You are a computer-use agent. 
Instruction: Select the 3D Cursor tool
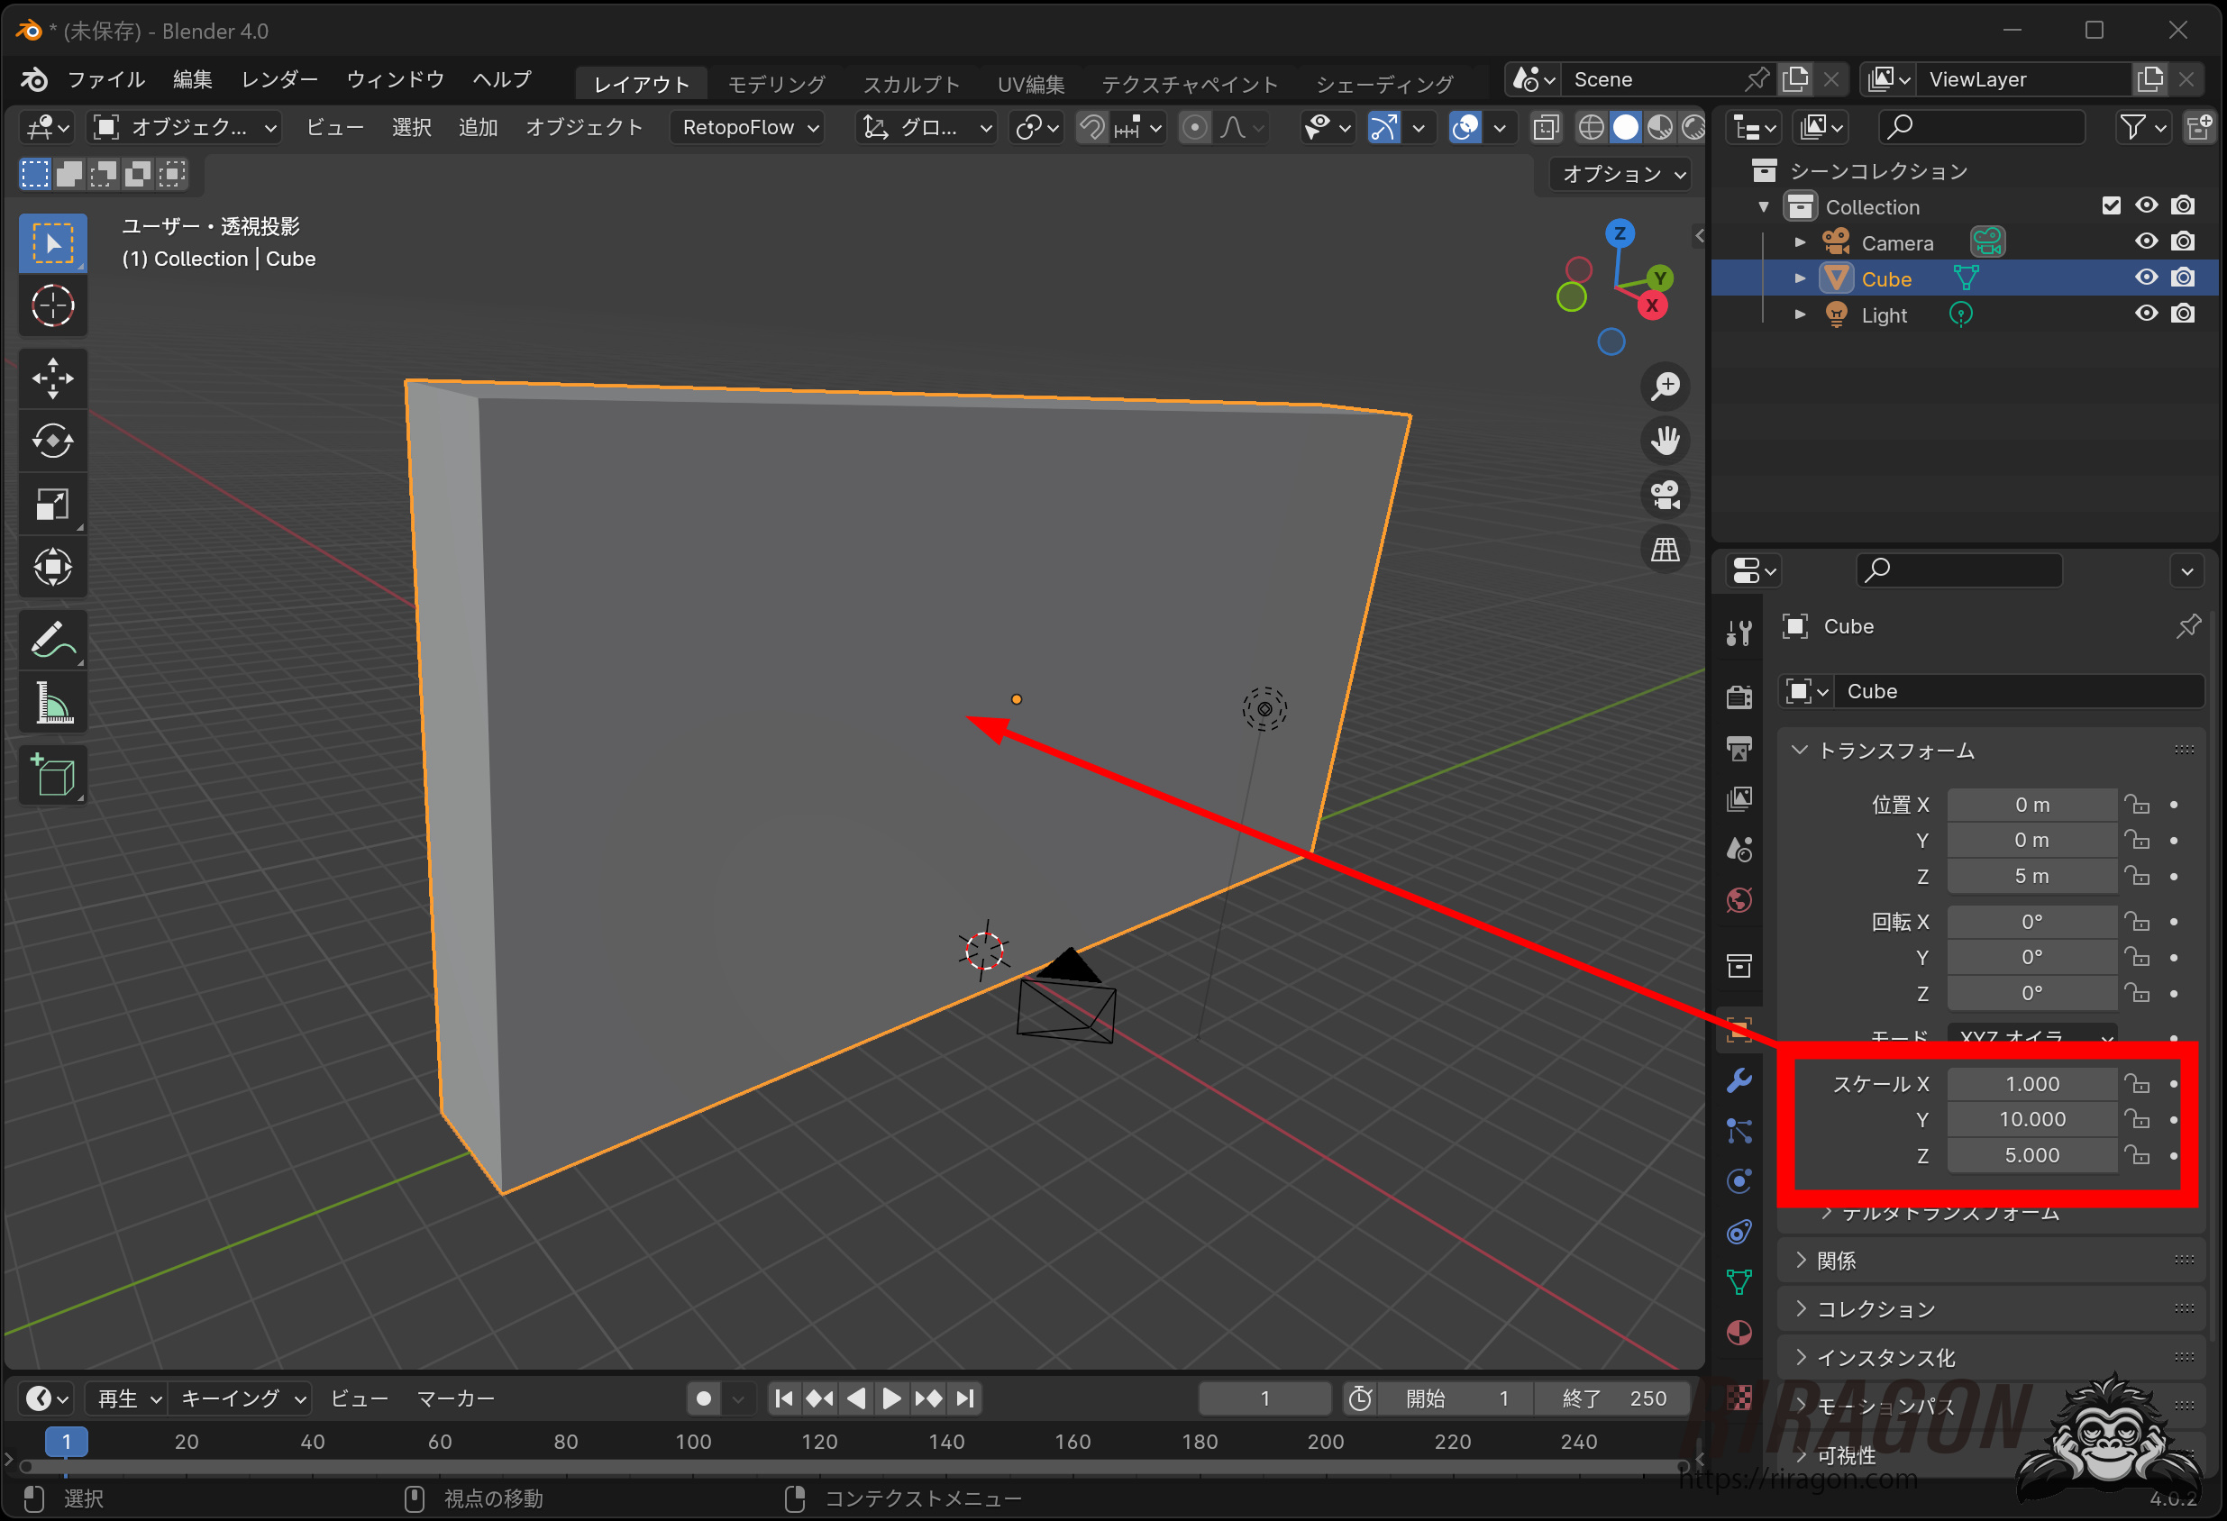click(x=52, y=306)
